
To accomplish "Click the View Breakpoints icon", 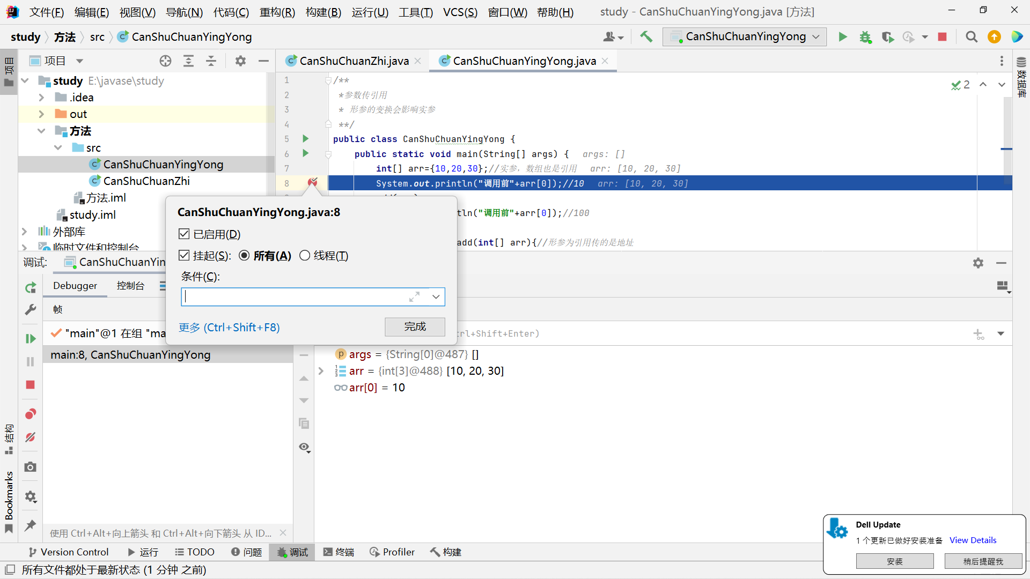I will click(31, 414).
